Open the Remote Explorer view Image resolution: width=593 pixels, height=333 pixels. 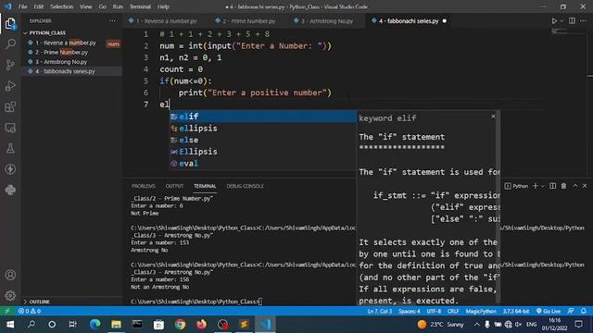10,128
